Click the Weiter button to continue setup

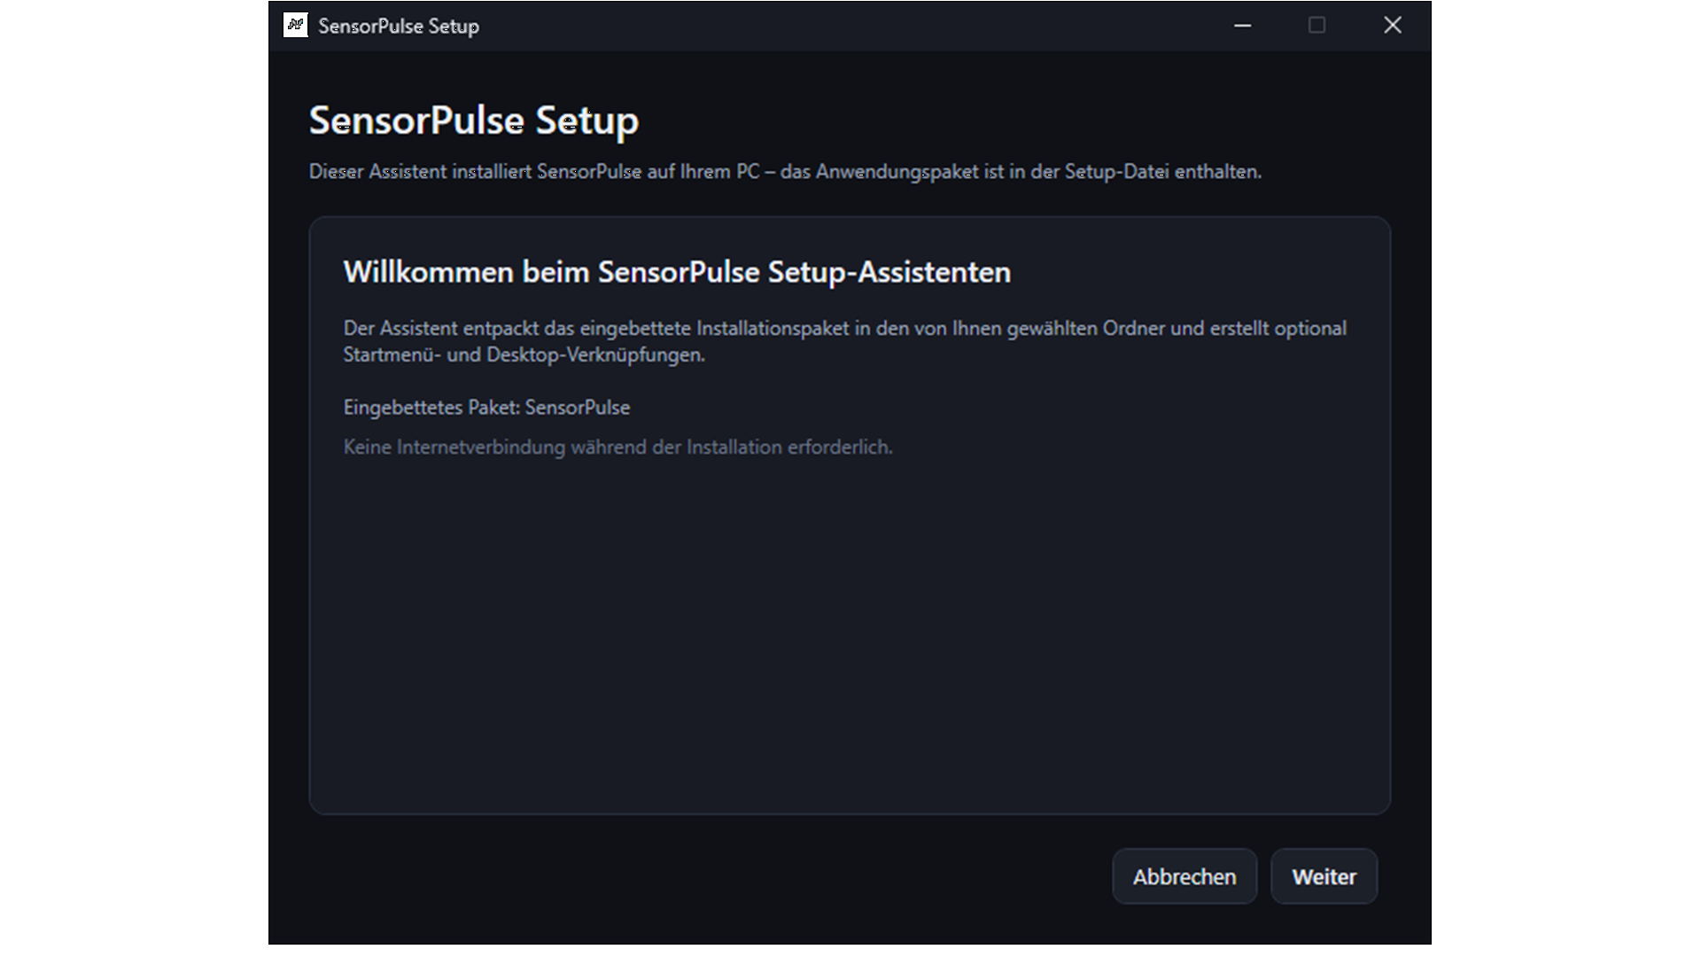[1324, 876]
